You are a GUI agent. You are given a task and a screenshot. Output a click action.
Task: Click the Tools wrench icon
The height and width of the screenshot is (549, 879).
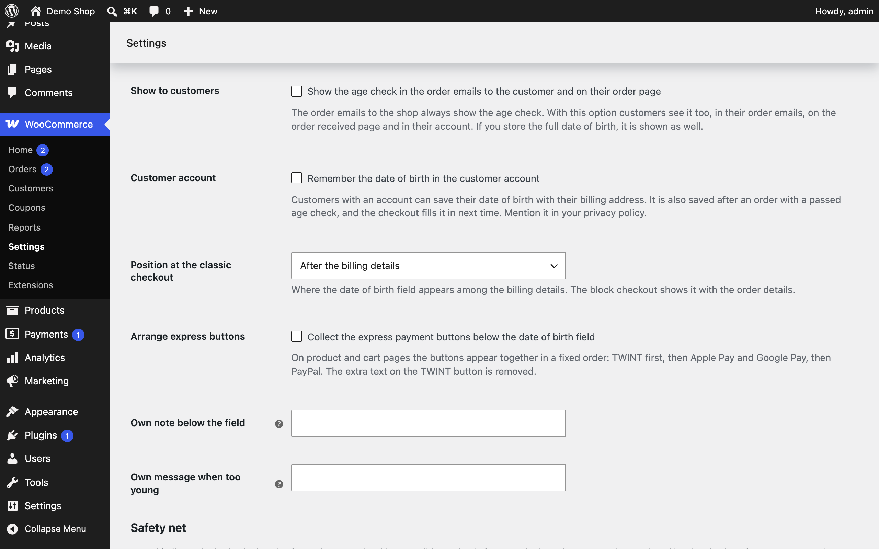(x=12, y=482)
